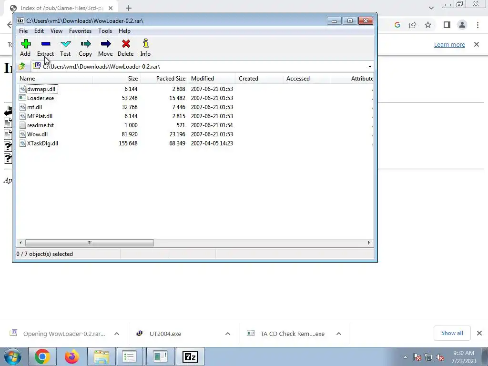The width and height of the screenshot is (488, 366).
Task: Open the View menu
Action: point(56,31)
